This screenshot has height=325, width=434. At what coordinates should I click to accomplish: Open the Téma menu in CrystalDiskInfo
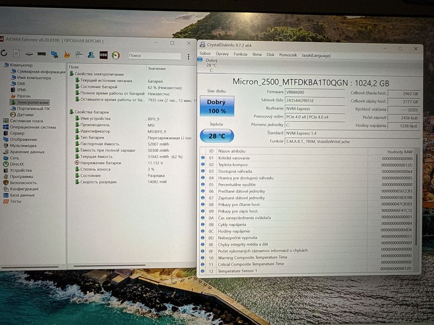257,54
